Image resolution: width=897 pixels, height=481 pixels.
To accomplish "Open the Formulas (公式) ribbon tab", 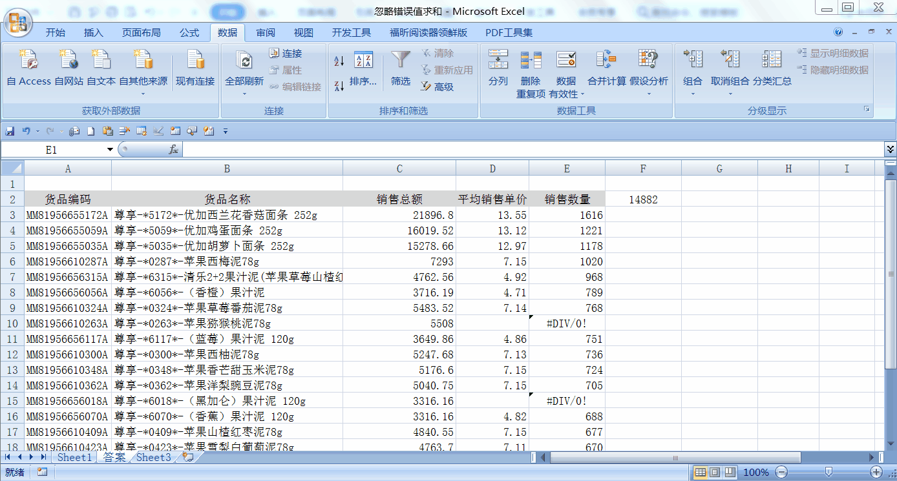I will click(x=189, y=33).
